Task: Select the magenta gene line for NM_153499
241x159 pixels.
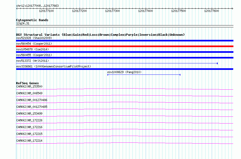Action: point(125,116)
